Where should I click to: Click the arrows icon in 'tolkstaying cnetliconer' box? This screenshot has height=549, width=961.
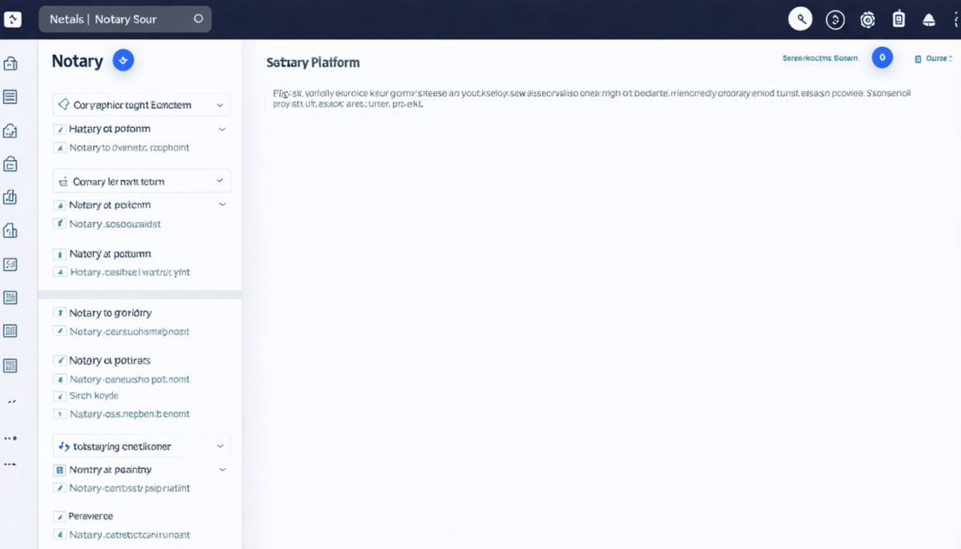(x=65, y=446)
